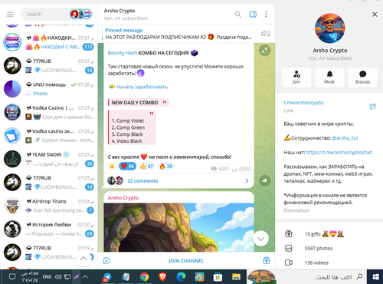Screen dimensions: 383x284
Task: Open the pinned messages list icon
Action: (x=266, y=34)
